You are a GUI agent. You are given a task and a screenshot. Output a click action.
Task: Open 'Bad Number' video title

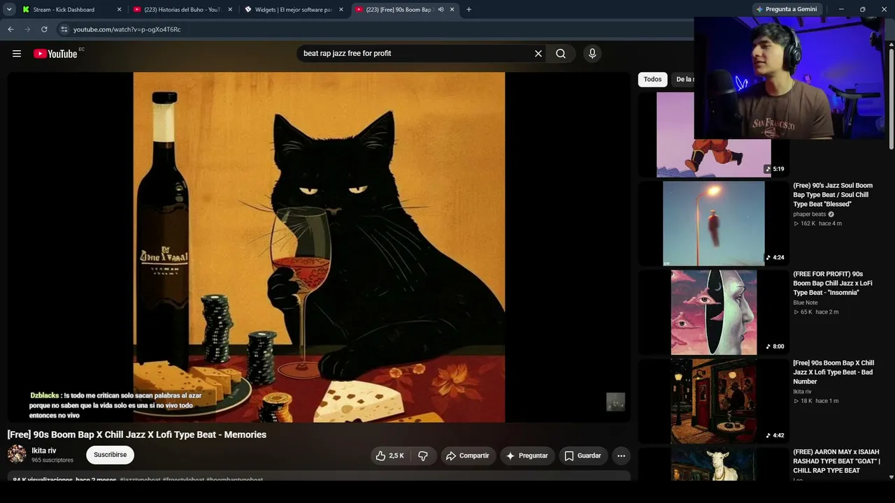point(833,372)
